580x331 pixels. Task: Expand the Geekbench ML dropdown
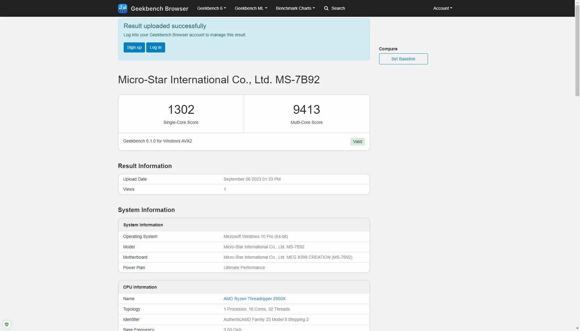[251, 8]
